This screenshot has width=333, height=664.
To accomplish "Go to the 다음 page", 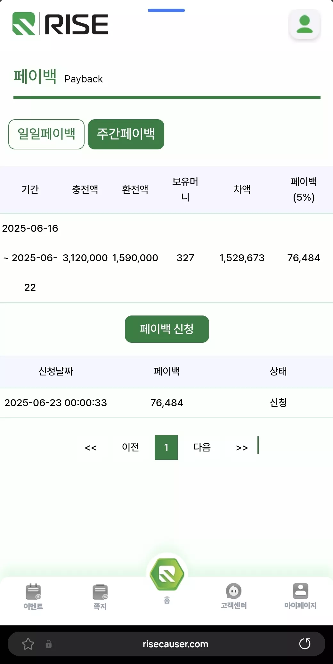I will (202, 447).
